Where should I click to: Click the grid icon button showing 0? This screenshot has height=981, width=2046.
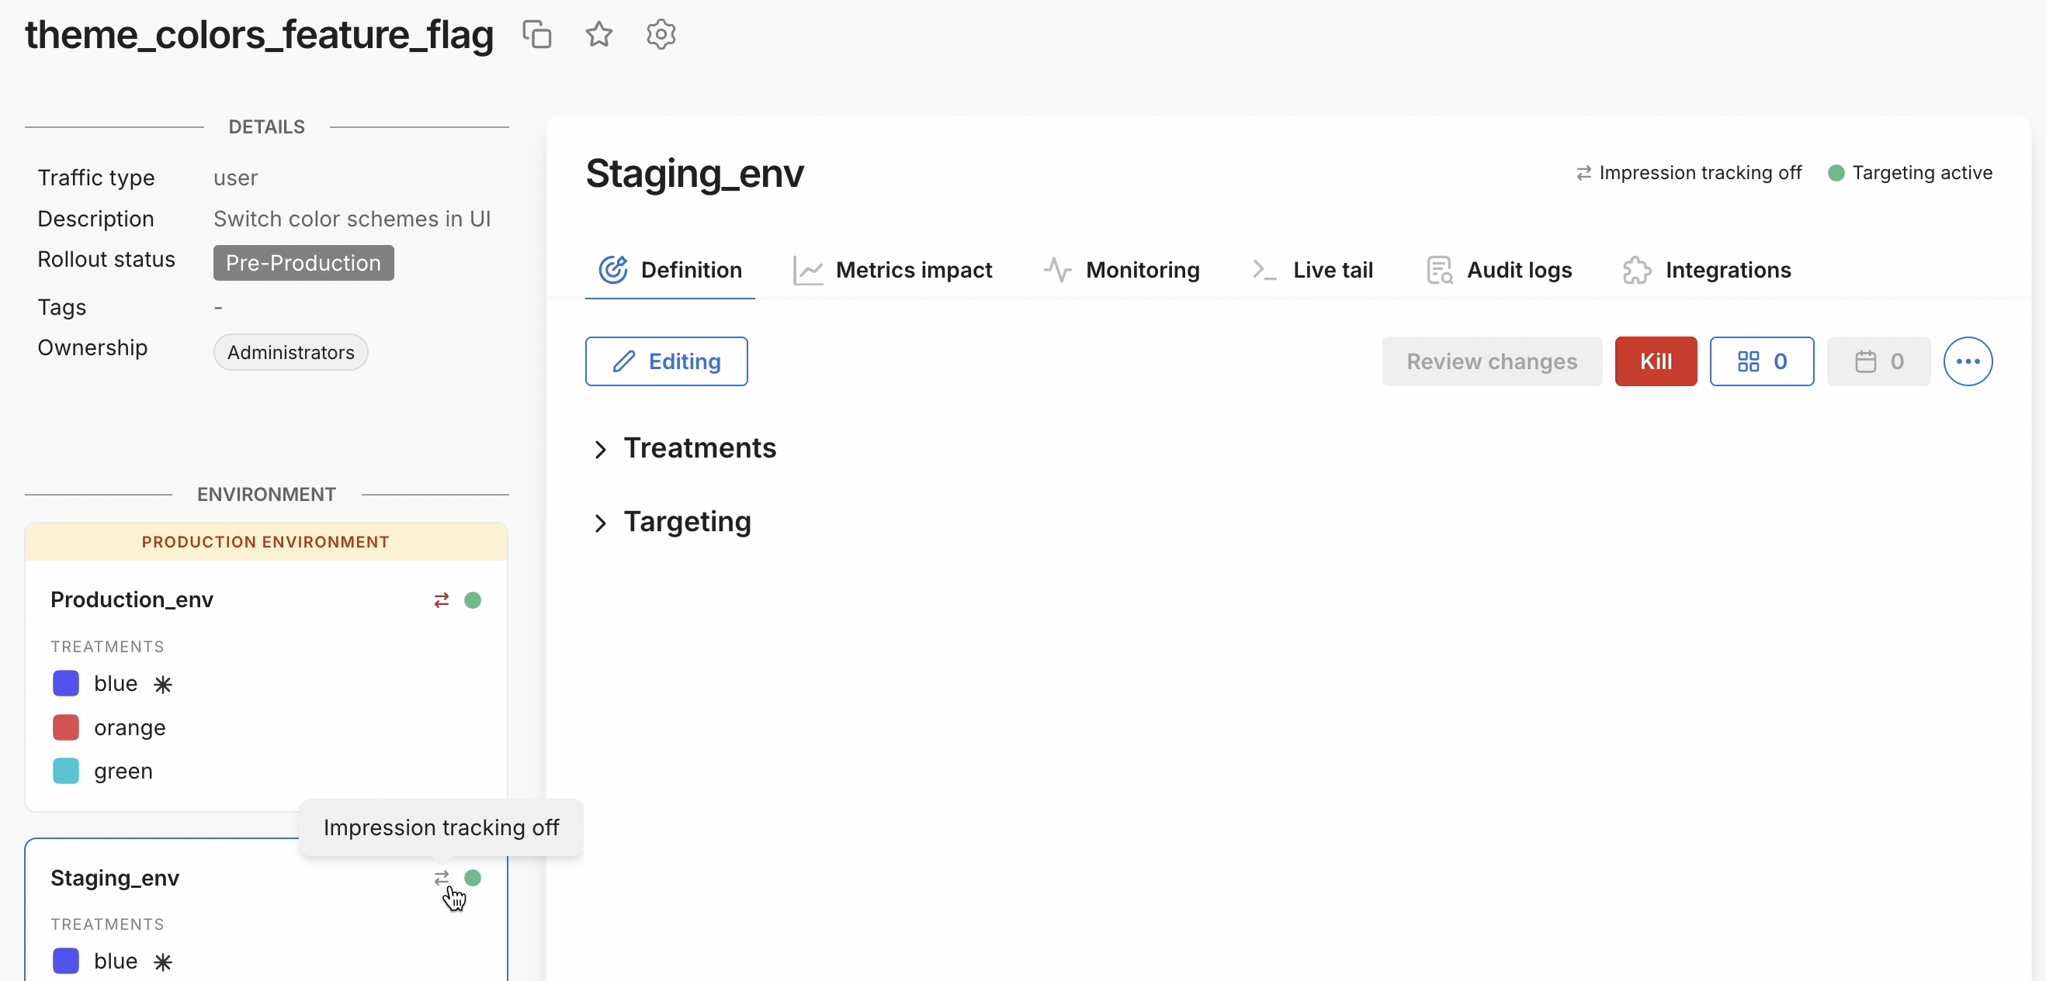[1761, 362]
